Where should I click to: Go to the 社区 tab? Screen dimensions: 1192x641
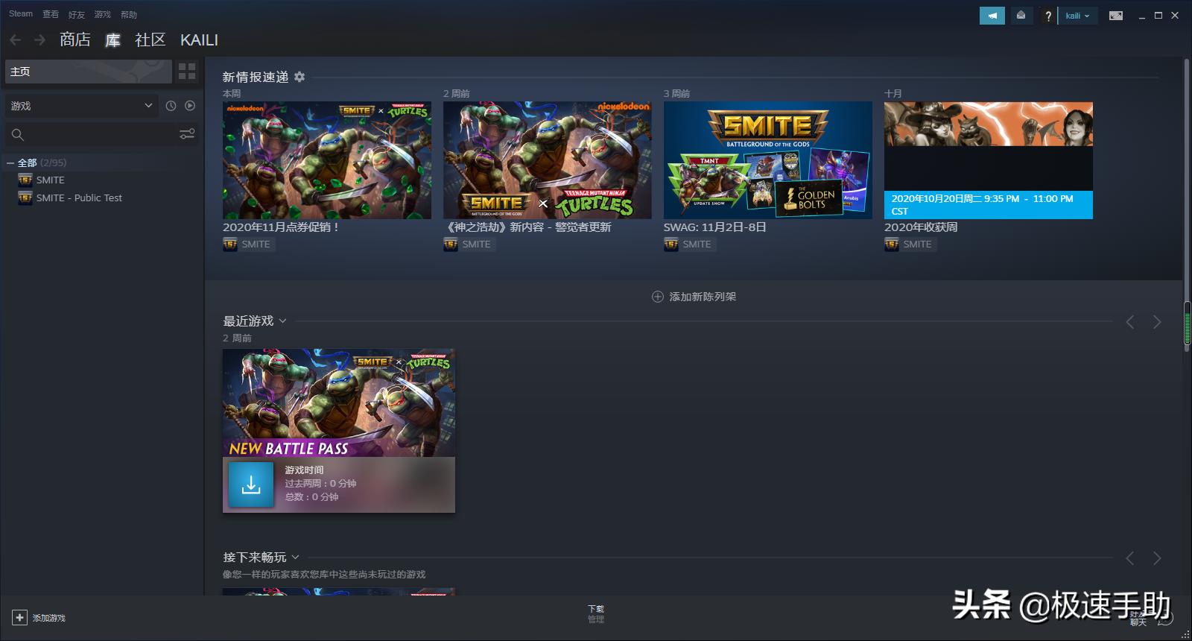pyautogui.click(x=150, y=40)
